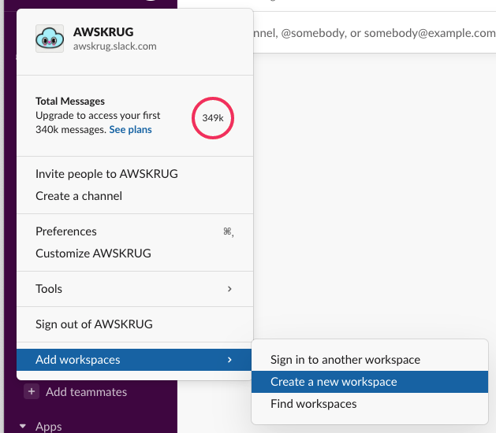Click the 349k message count
The height and width of the screenshot is (433, 496).
tap(213, 118)
